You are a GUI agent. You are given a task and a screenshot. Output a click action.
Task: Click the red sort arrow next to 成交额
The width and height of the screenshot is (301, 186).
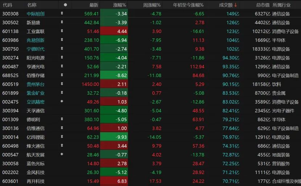235,5
